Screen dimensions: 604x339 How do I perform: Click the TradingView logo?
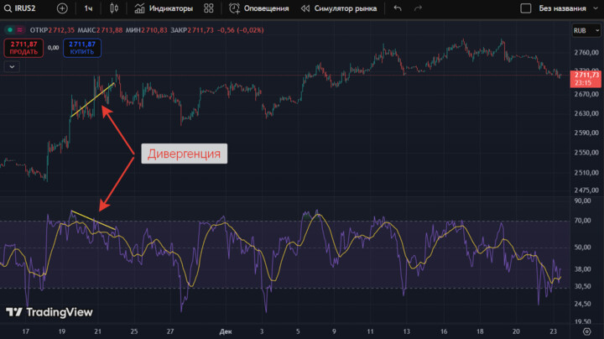(x=49, y=312)
